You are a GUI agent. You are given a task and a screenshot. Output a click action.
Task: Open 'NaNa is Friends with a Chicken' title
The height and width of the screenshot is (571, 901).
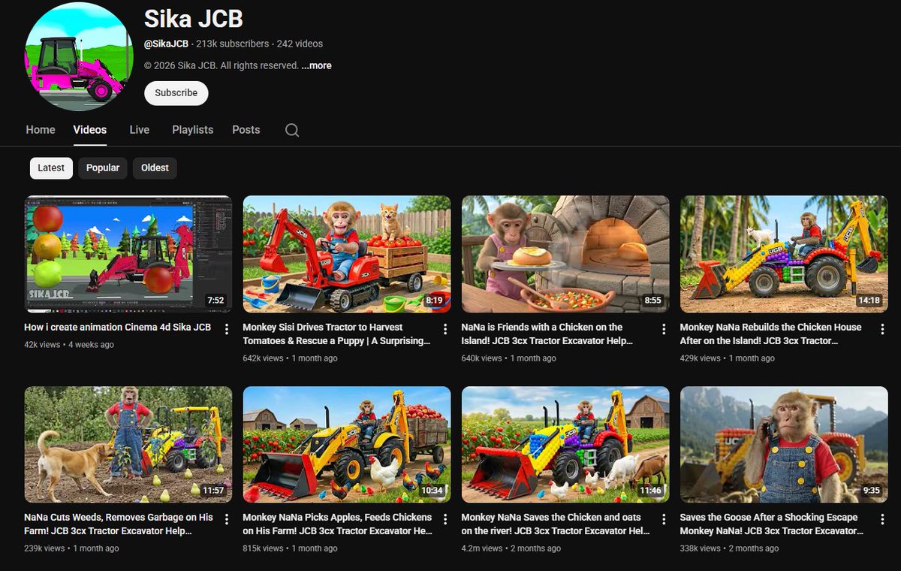(547, 334)
